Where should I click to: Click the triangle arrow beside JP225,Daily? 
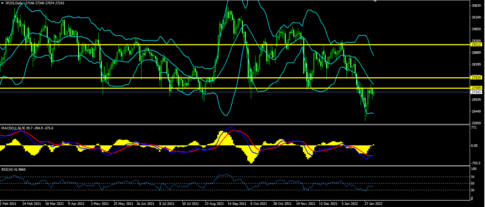(x=2, y=2)
